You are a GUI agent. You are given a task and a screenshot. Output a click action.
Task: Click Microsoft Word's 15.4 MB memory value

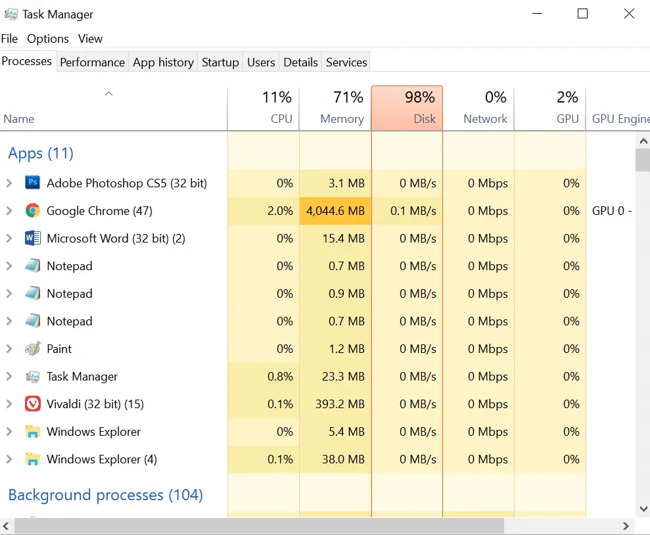pyautogui.click(x=344, y=239)
